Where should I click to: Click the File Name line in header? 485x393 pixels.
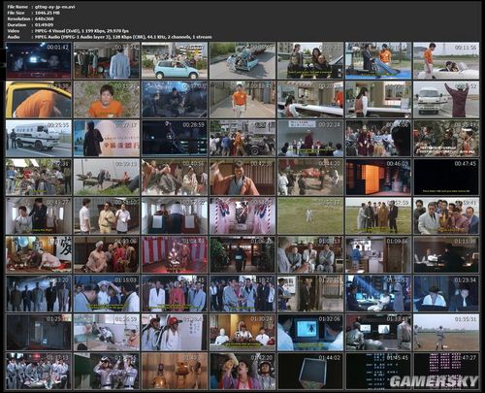tap(42, 7)
